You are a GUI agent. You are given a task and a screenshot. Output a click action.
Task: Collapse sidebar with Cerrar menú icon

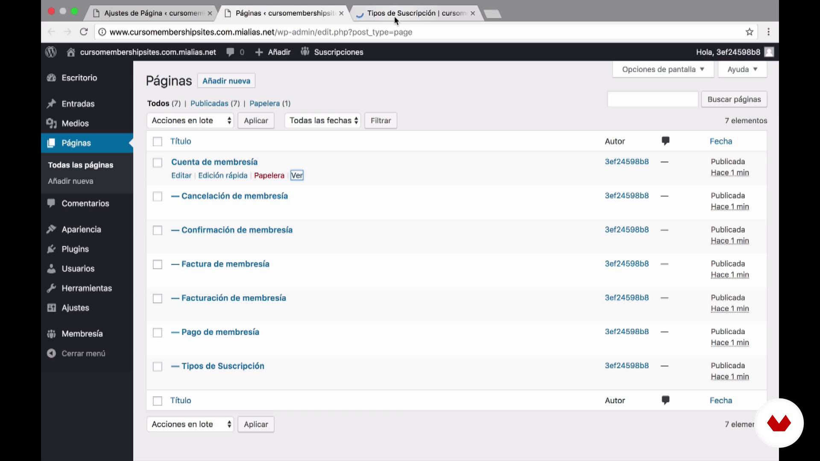pyautogui.click(x=52, y=353)
